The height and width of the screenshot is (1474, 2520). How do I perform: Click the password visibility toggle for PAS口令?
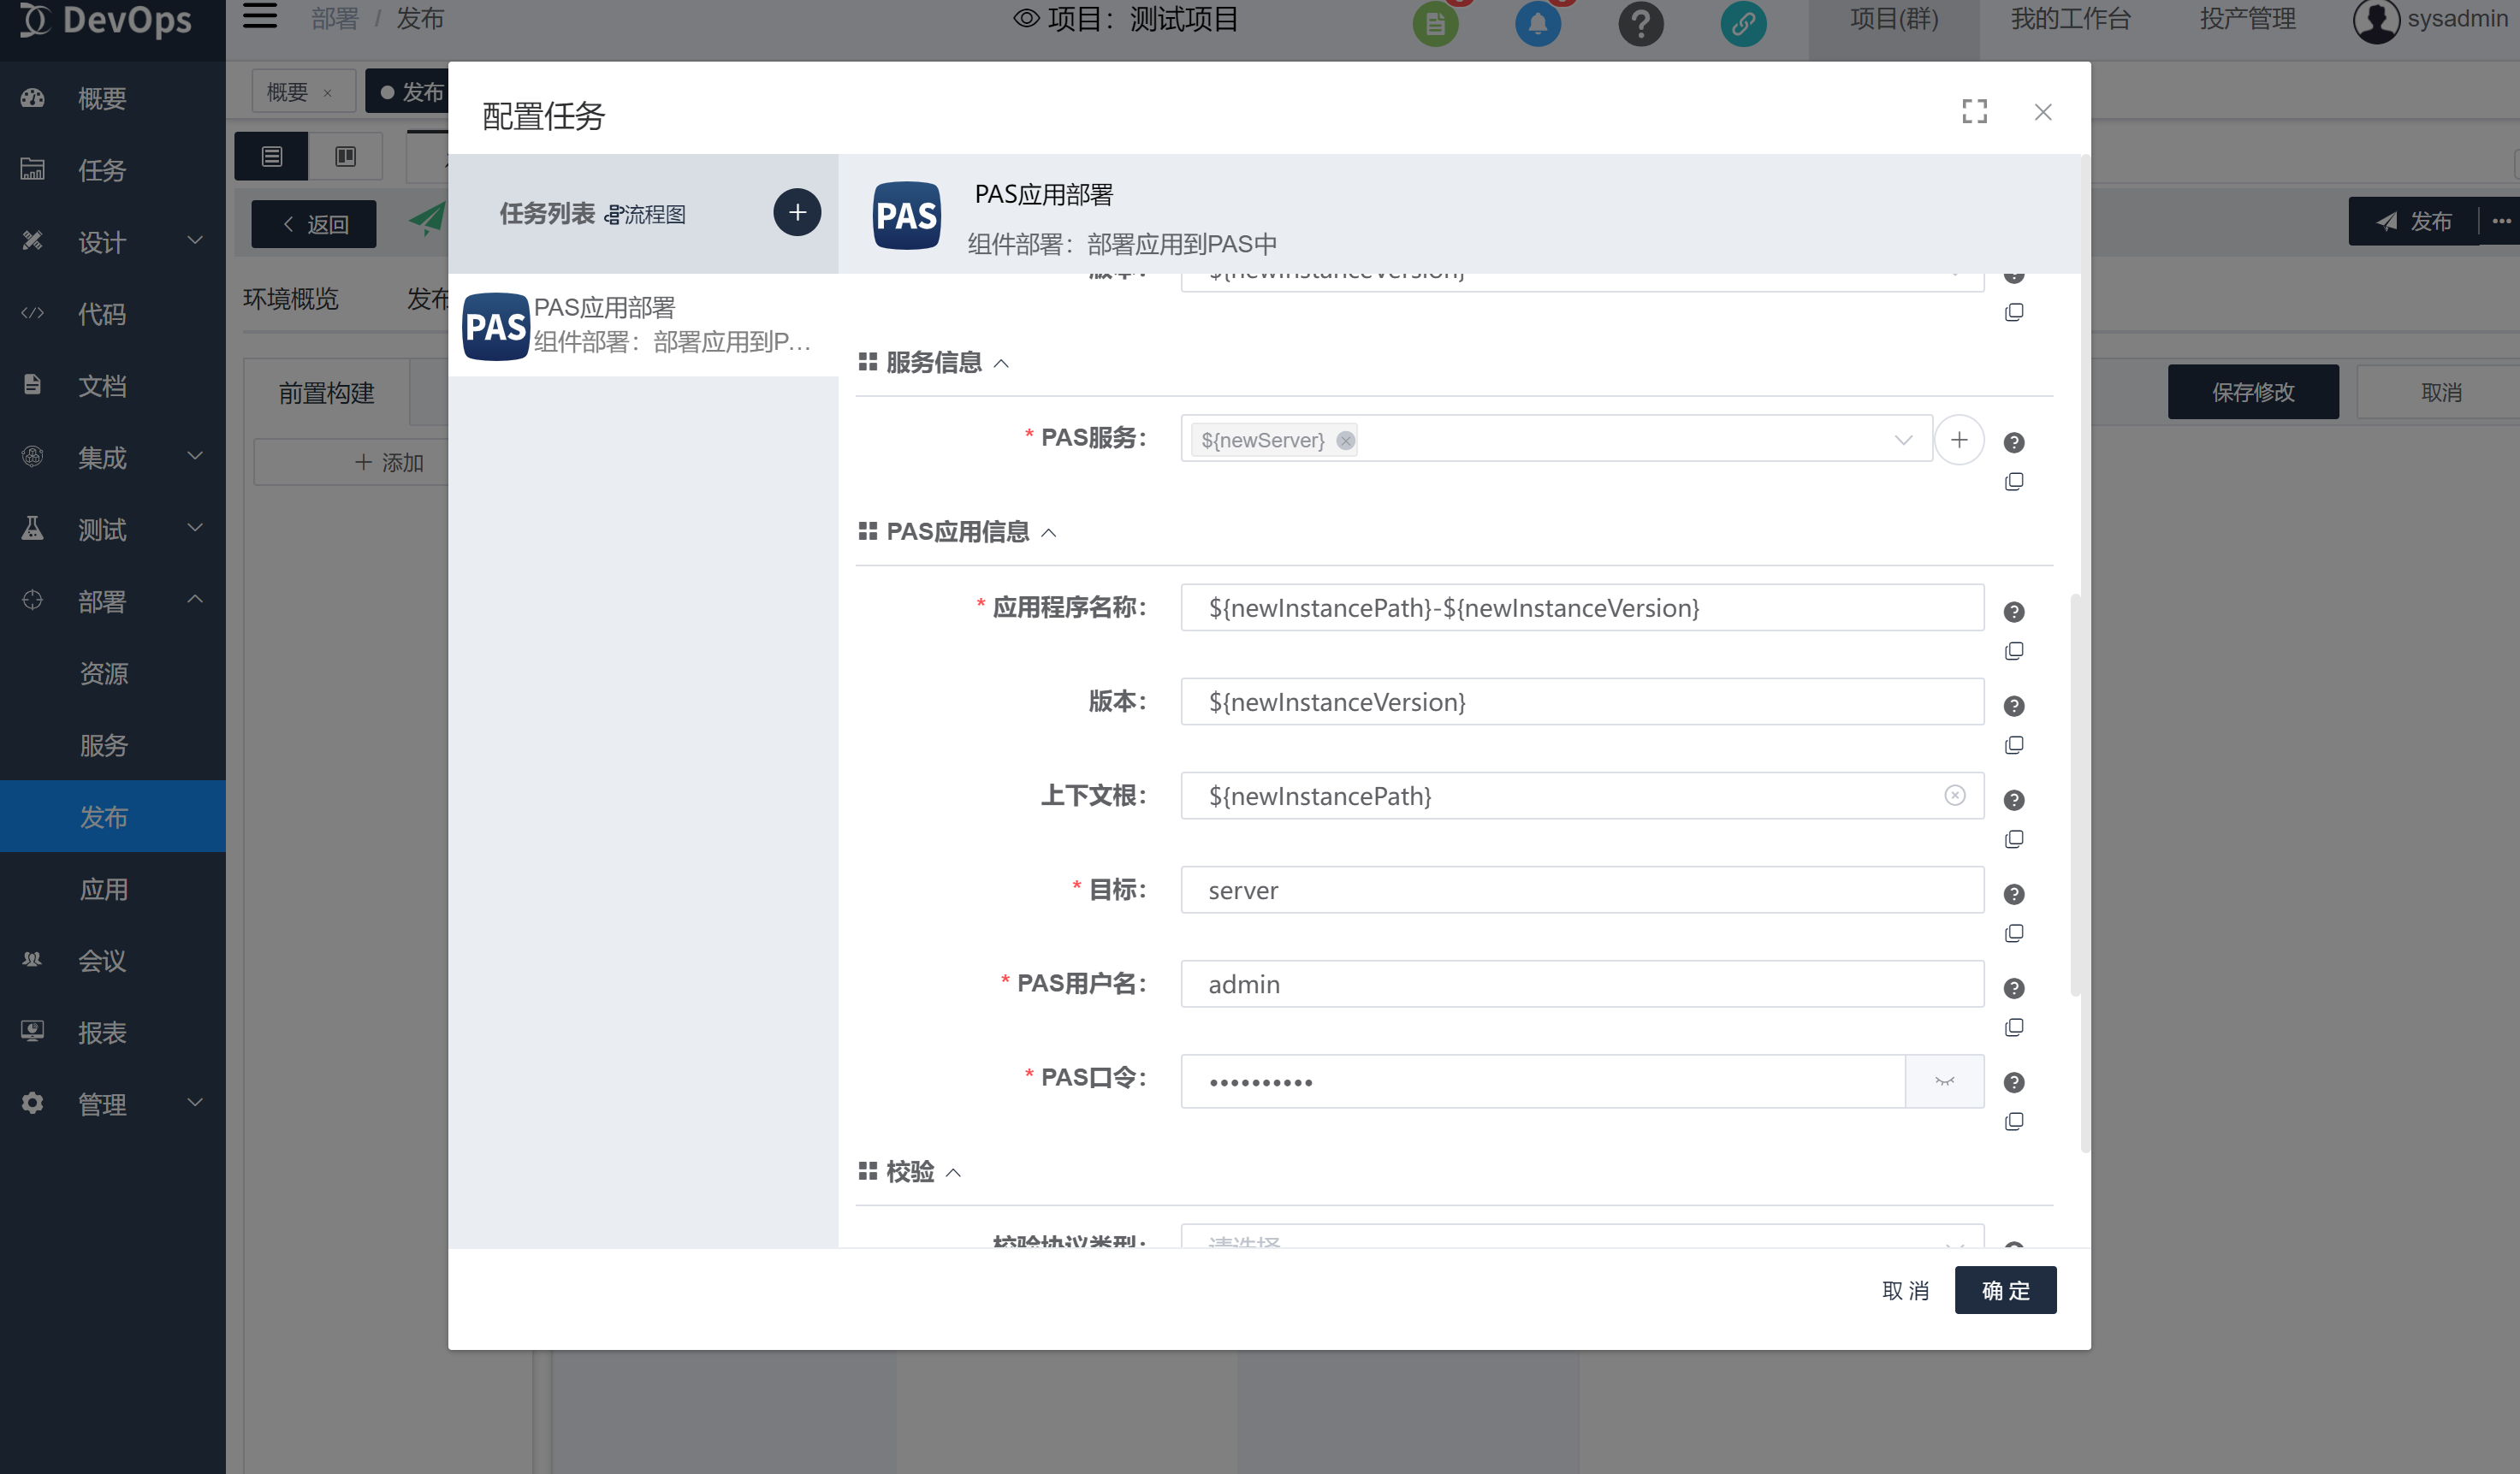(1944, 1075)
